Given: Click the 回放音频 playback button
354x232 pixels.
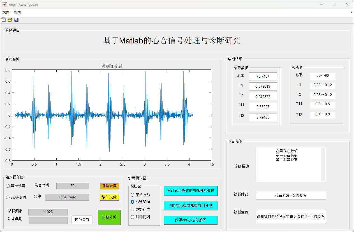Looking at the screenshot, I should point(82,220).
